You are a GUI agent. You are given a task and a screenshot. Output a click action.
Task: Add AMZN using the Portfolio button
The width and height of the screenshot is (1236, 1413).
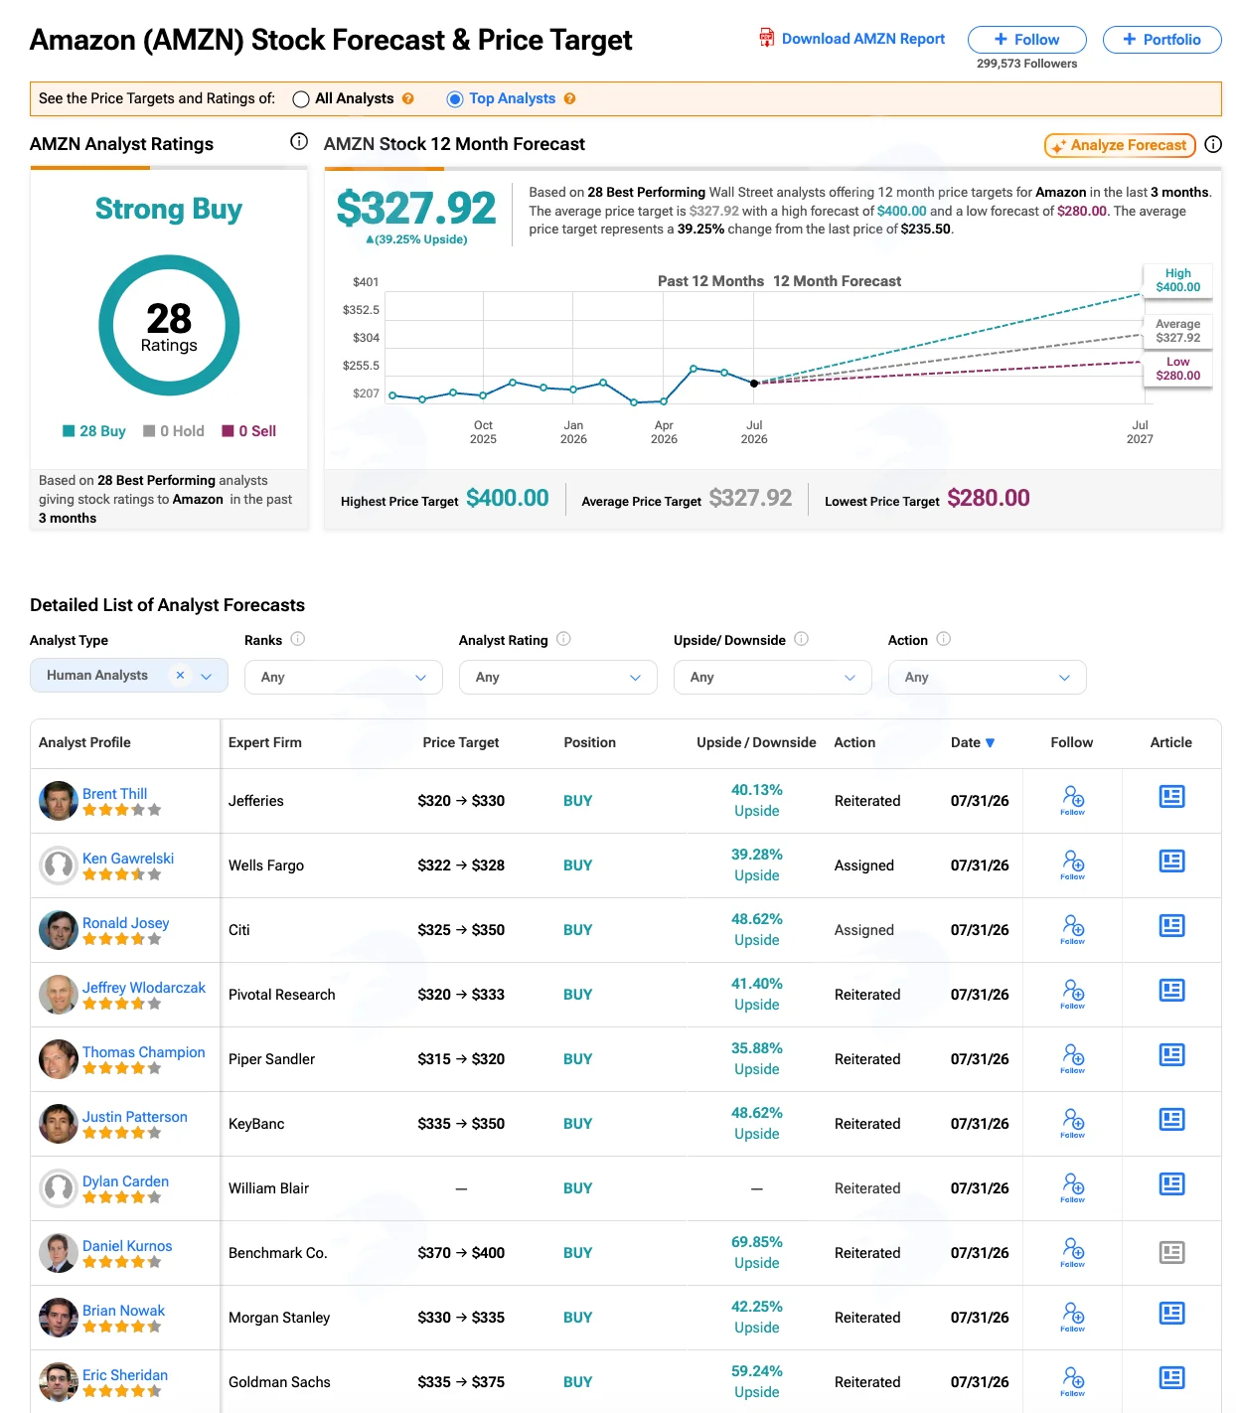coord(1162,40)
